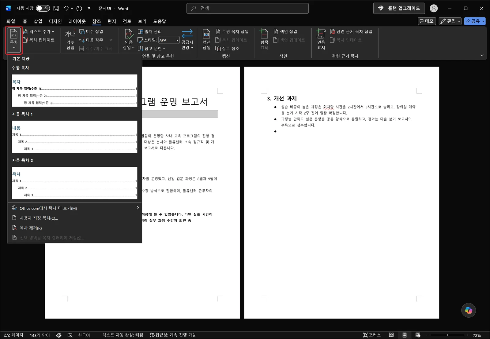This screenshot has width=490, height=339.
Task: Click 텍스트 추가 dropdown
Action: pyautogui.click(x=39, y=31)
